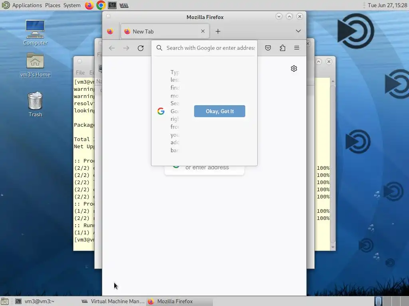The image size is (409, 306).
Task: Close the New Tab tab
Action: pyautogui.click(x=203, y=31)
